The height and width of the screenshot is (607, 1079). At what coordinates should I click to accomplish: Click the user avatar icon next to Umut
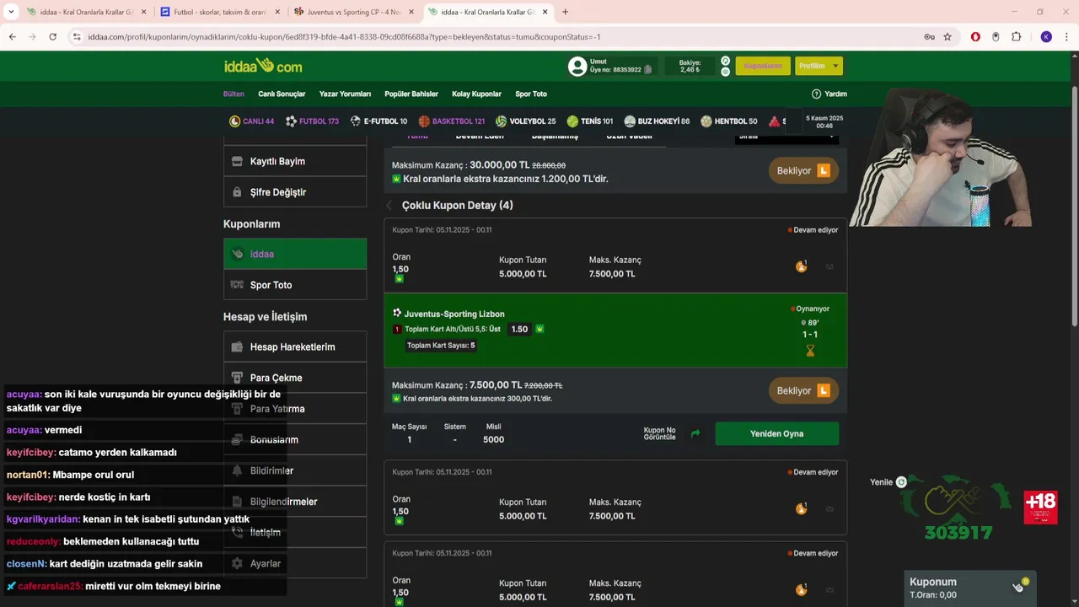[577, 67]
